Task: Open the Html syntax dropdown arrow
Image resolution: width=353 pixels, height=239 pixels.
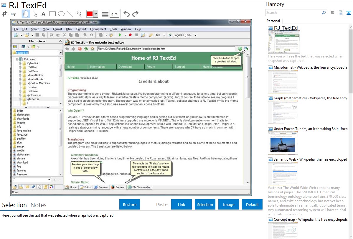Action: 164,35
